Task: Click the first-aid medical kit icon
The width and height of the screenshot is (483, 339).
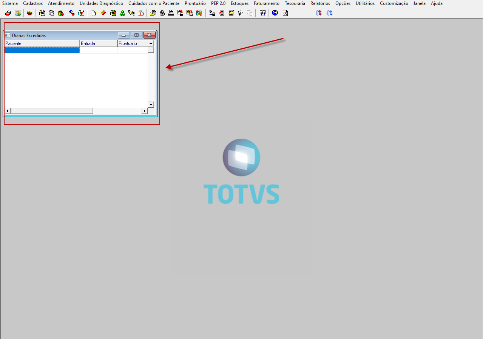Action: (x=141, y=13)
